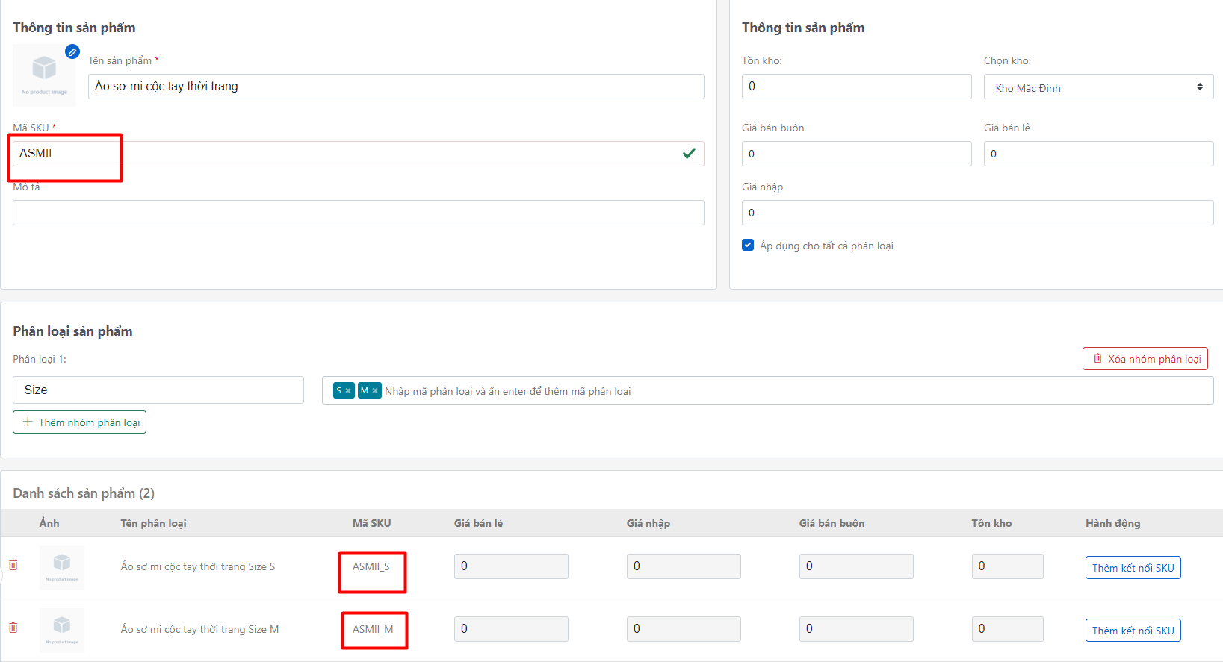Delete the Size M variant row
Image resolution: width=1223 pixels, height=662 pixels.
[x=13, y=628]
